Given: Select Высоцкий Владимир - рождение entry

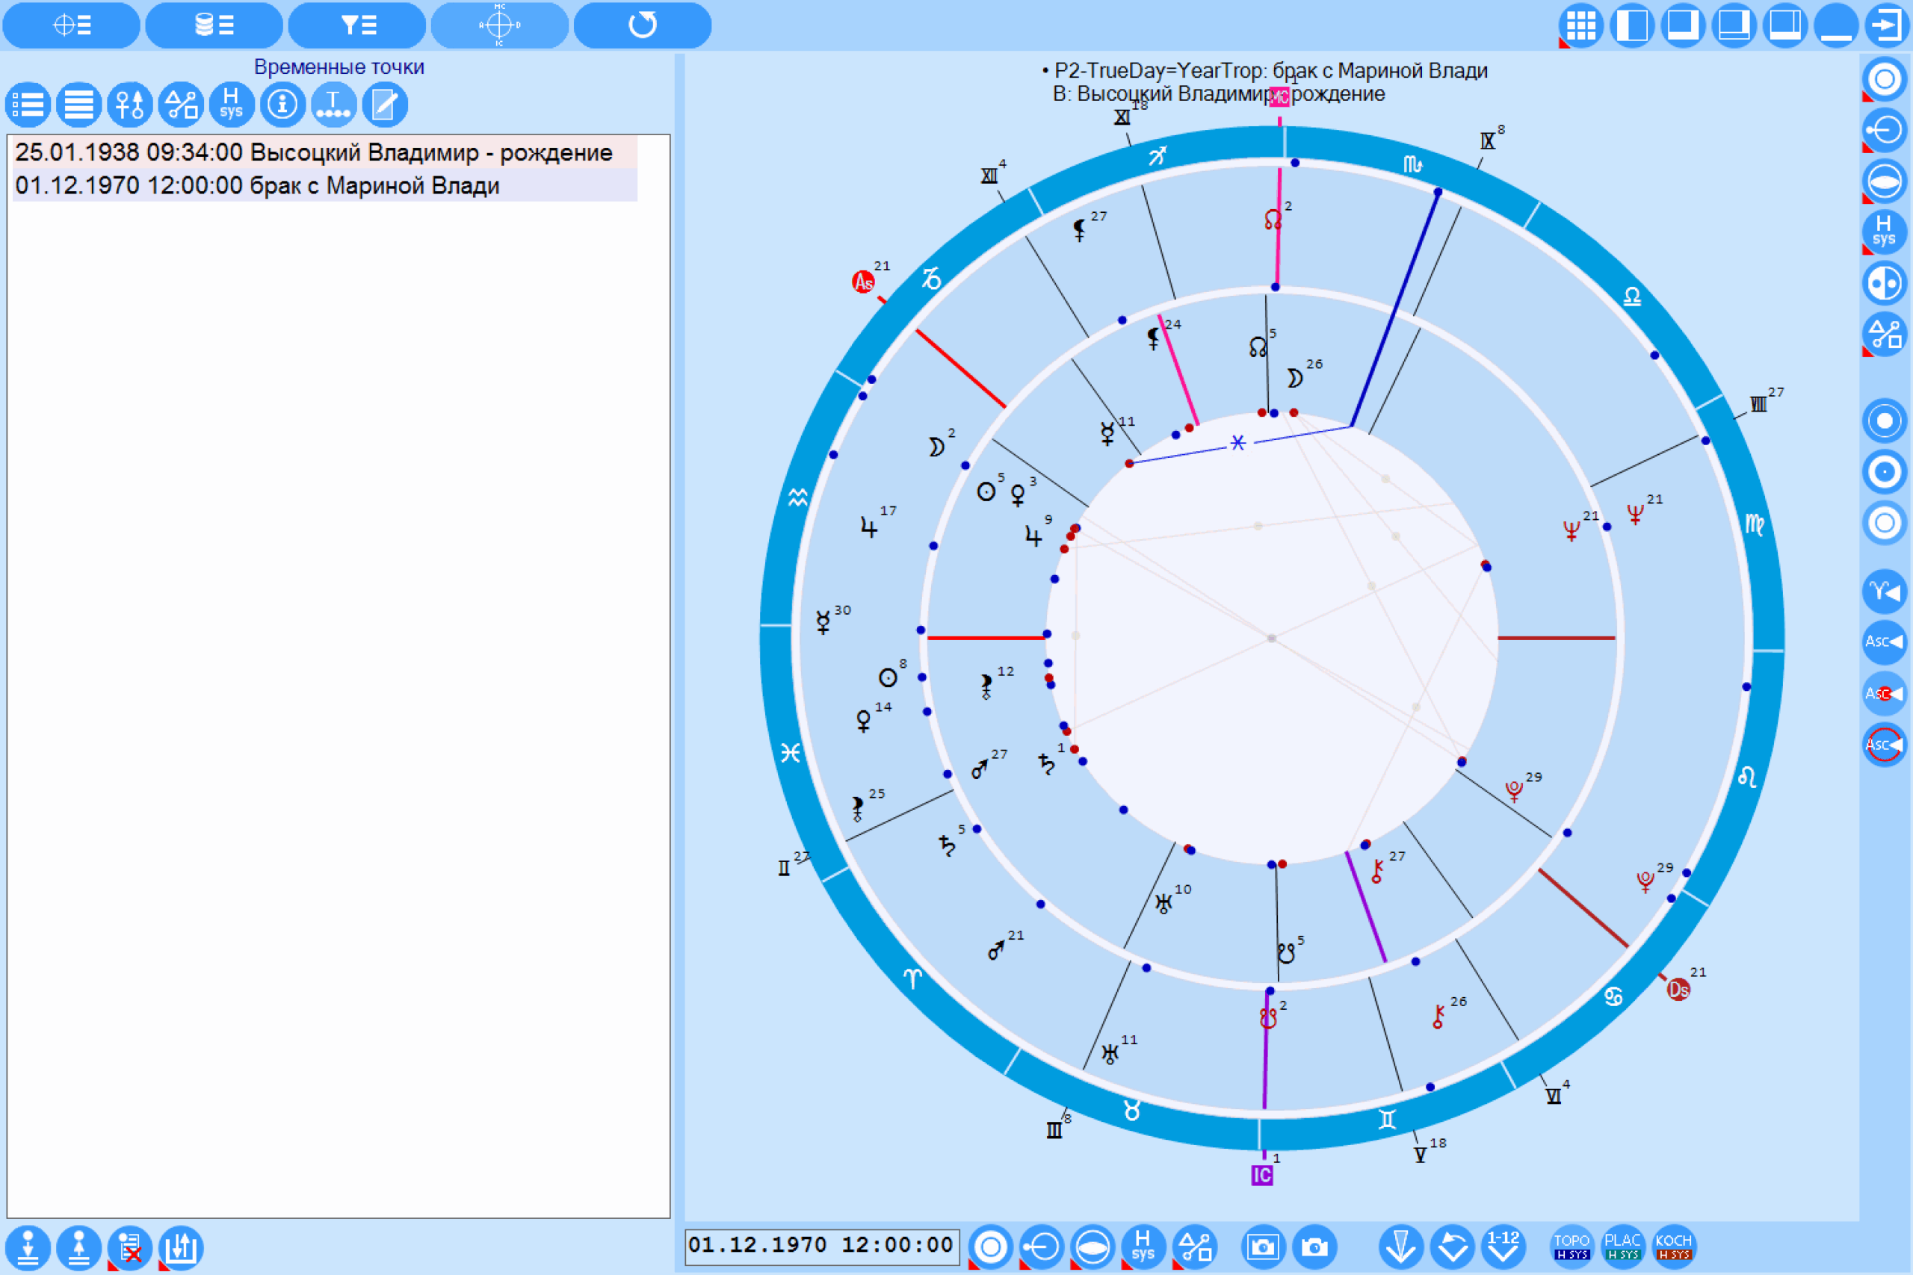Looking at the screenshot, I should (x=324, y=152).
